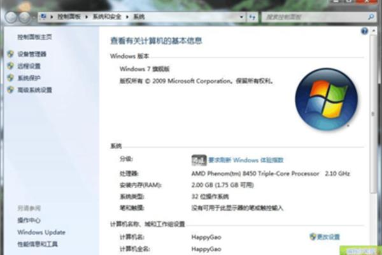Click shield icon next to 设备管理器
This screenshot has height=255, width=382.
tap(10, 54)
